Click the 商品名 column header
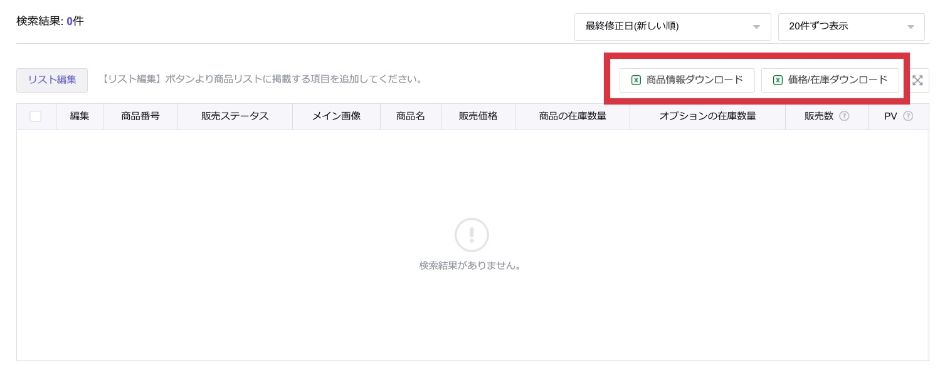This screenshot has width=940, height=373. tap(411, 116)
